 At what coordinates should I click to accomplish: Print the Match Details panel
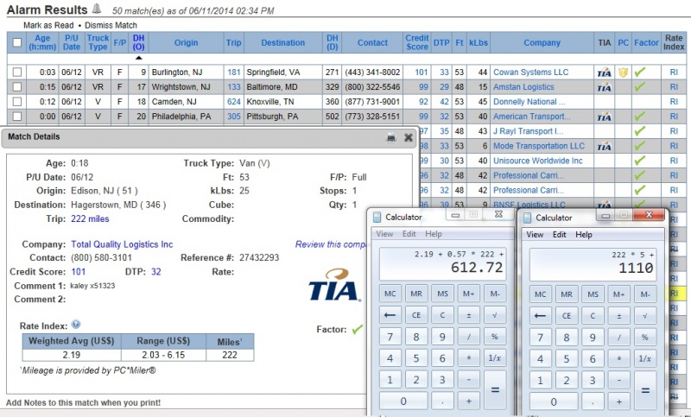point(390,137)
